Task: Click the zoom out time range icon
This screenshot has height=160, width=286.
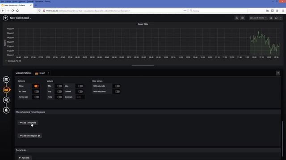Action: [x=271, y=18]
